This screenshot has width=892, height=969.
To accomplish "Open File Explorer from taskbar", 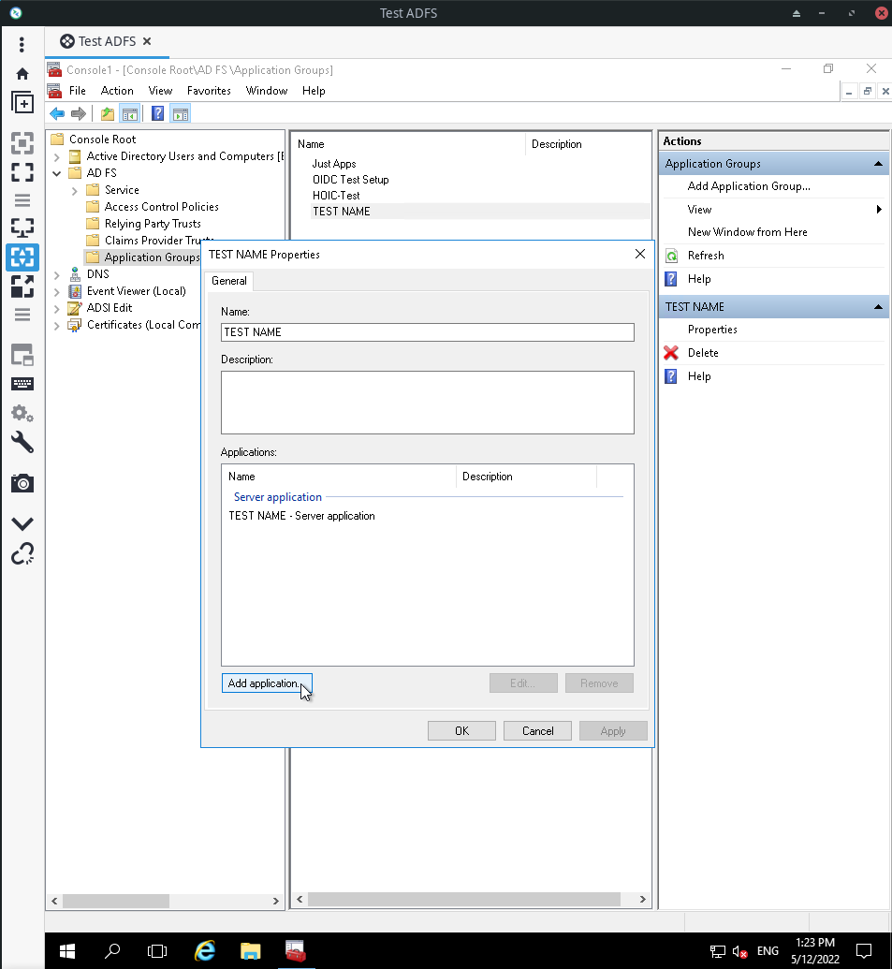I will (250, 951).
